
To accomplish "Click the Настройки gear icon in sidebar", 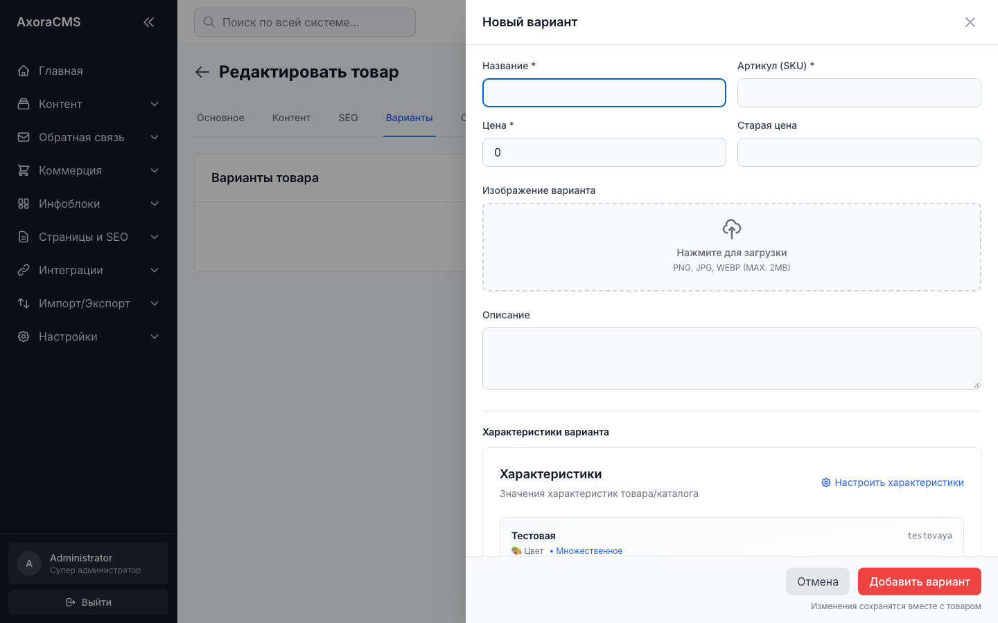I will pyautogui.click(x=24, y=336).
